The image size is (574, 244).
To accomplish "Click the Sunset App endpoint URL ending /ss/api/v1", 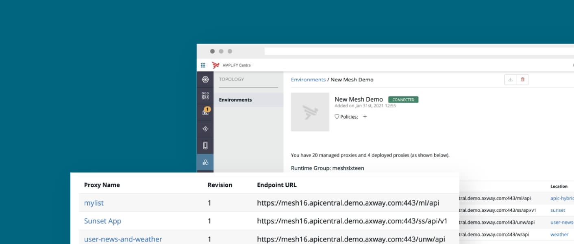I will point(352,221).
